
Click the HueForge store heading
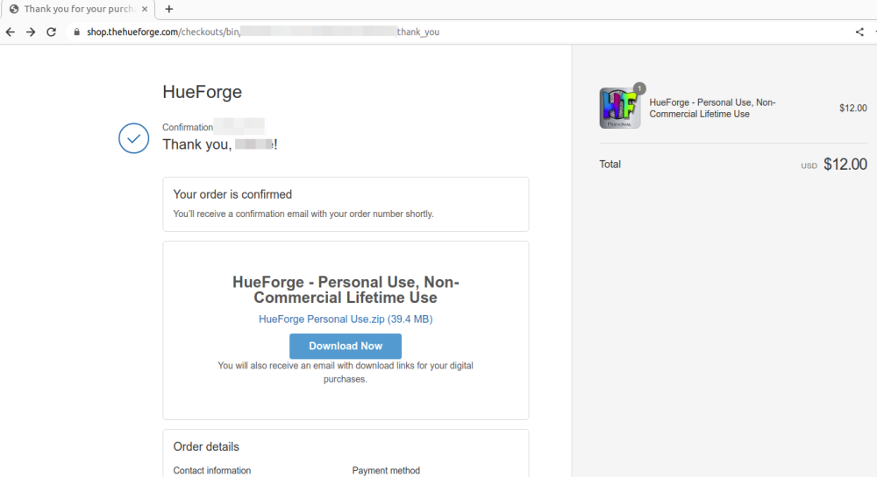click(x=202, y=92)
